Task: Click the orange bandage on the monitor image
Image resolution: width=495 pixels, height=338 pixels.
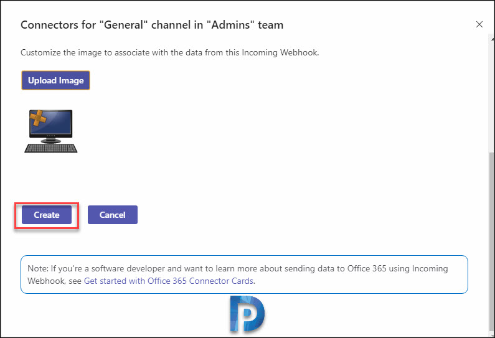Action: [38, 118]
